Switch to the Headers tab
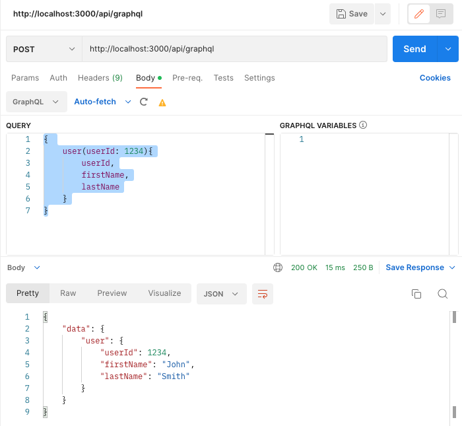Viewport: 462px width, 426px height. (x=100, y=78)
